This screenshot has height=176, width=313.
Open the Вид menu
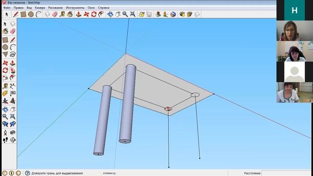coord(29,8)
